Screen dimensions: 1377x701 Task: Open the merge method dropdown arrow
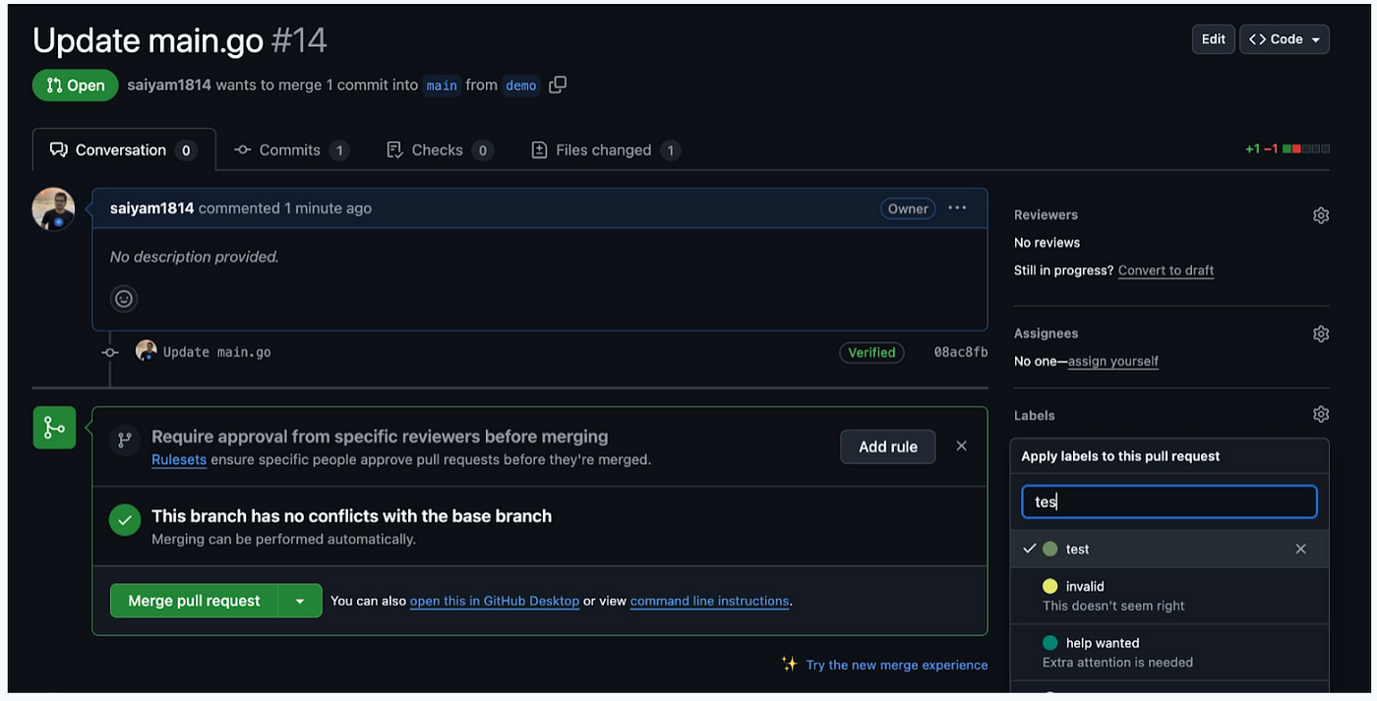(300, 601)
